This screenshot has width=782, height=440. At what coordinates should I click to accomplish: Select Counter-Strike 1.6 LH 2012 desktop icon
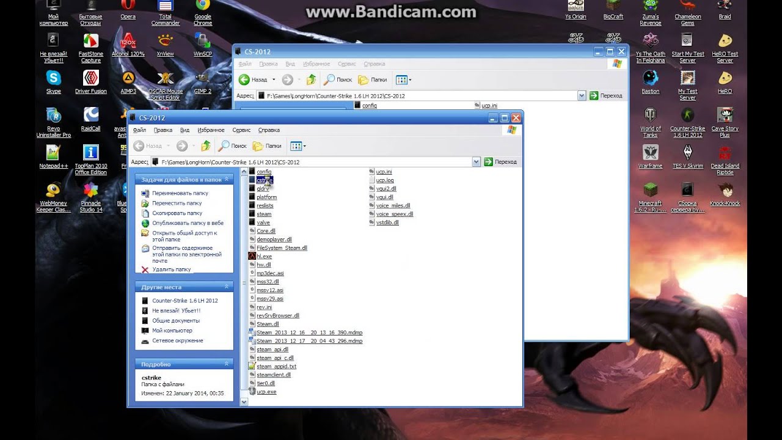click(x=687, y=122)
